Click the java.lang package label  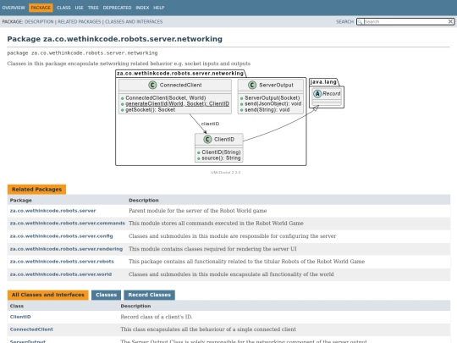pyautogui.click(x=323, y=82)
